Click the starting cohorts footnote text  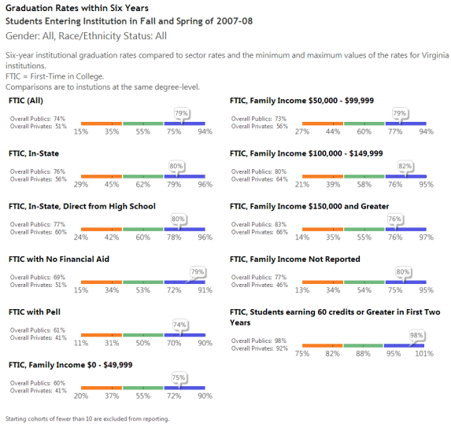(87, 418)
